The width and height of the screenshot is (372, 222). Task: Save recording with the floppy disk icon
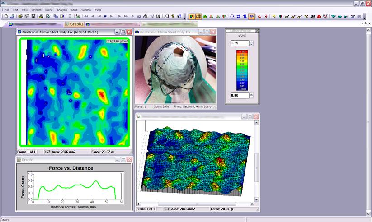coord(34,16)
